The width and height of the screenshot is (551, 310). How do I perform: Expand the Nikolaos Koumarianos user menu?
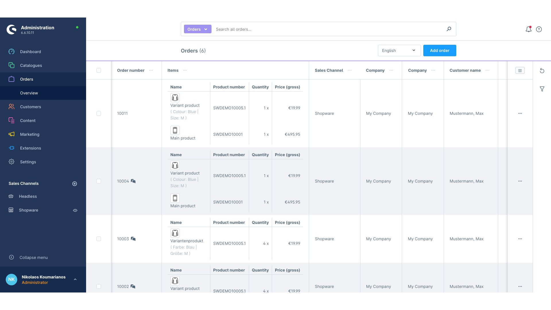75,279
